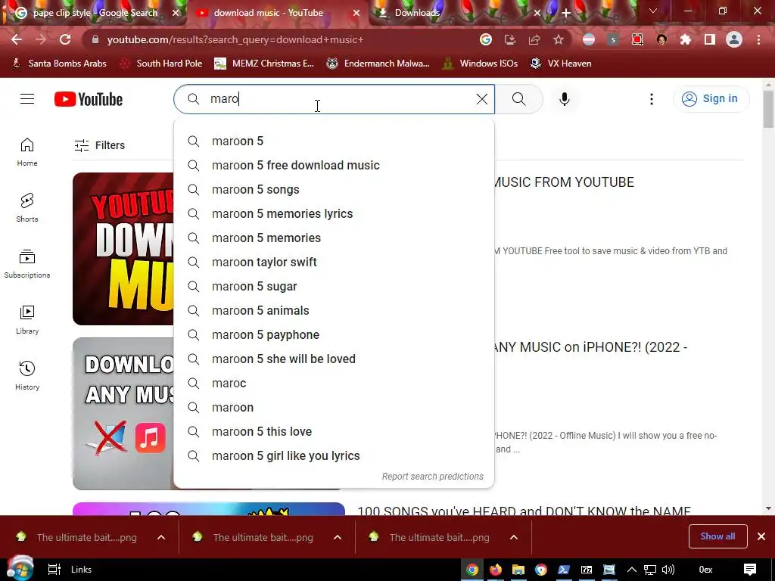Switch to the Google Search tab

pyautogui.click(x=94, y=13)
